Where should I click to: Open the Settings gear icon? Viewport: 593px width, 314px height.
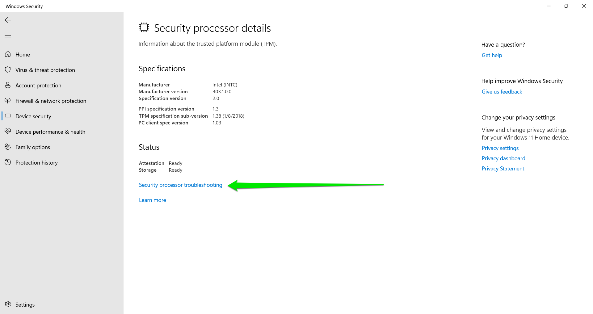pos(8,304)
